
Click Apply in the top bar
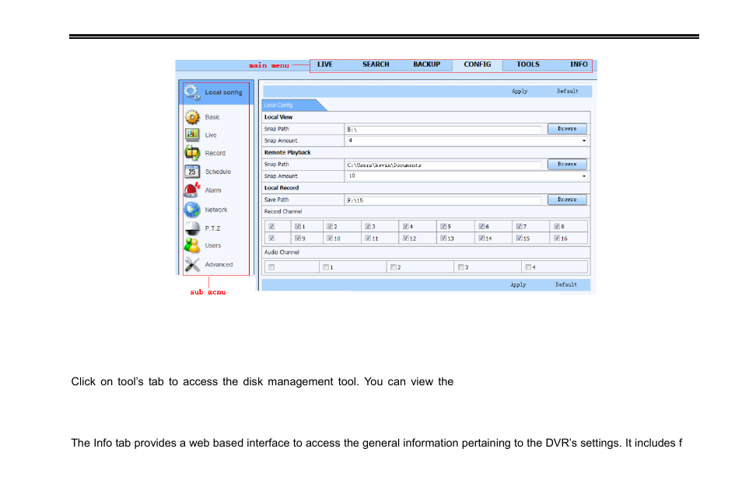click(x=520, y=91)
